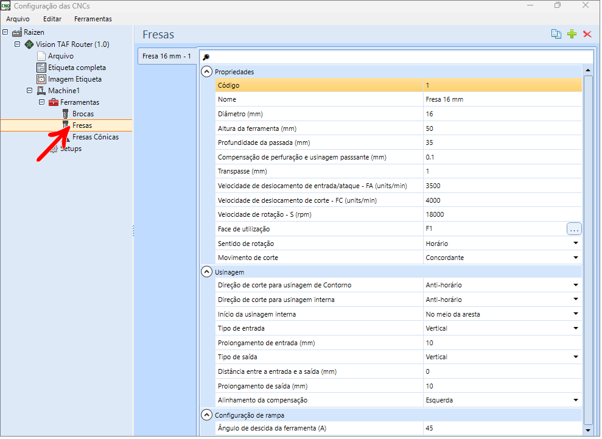Click the Vision TAF Router icon
Screen dimensions: 602x439
tap(29, 44)
